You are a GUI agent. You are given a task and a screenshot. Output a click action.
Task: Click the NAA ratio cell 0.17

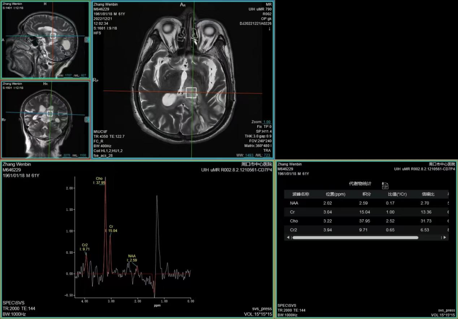[390, 203]
